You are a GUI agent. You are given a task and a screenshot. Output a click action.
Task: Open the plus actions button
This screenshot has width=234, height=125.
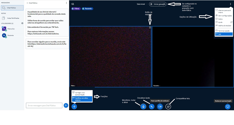[x=74, y=107]
